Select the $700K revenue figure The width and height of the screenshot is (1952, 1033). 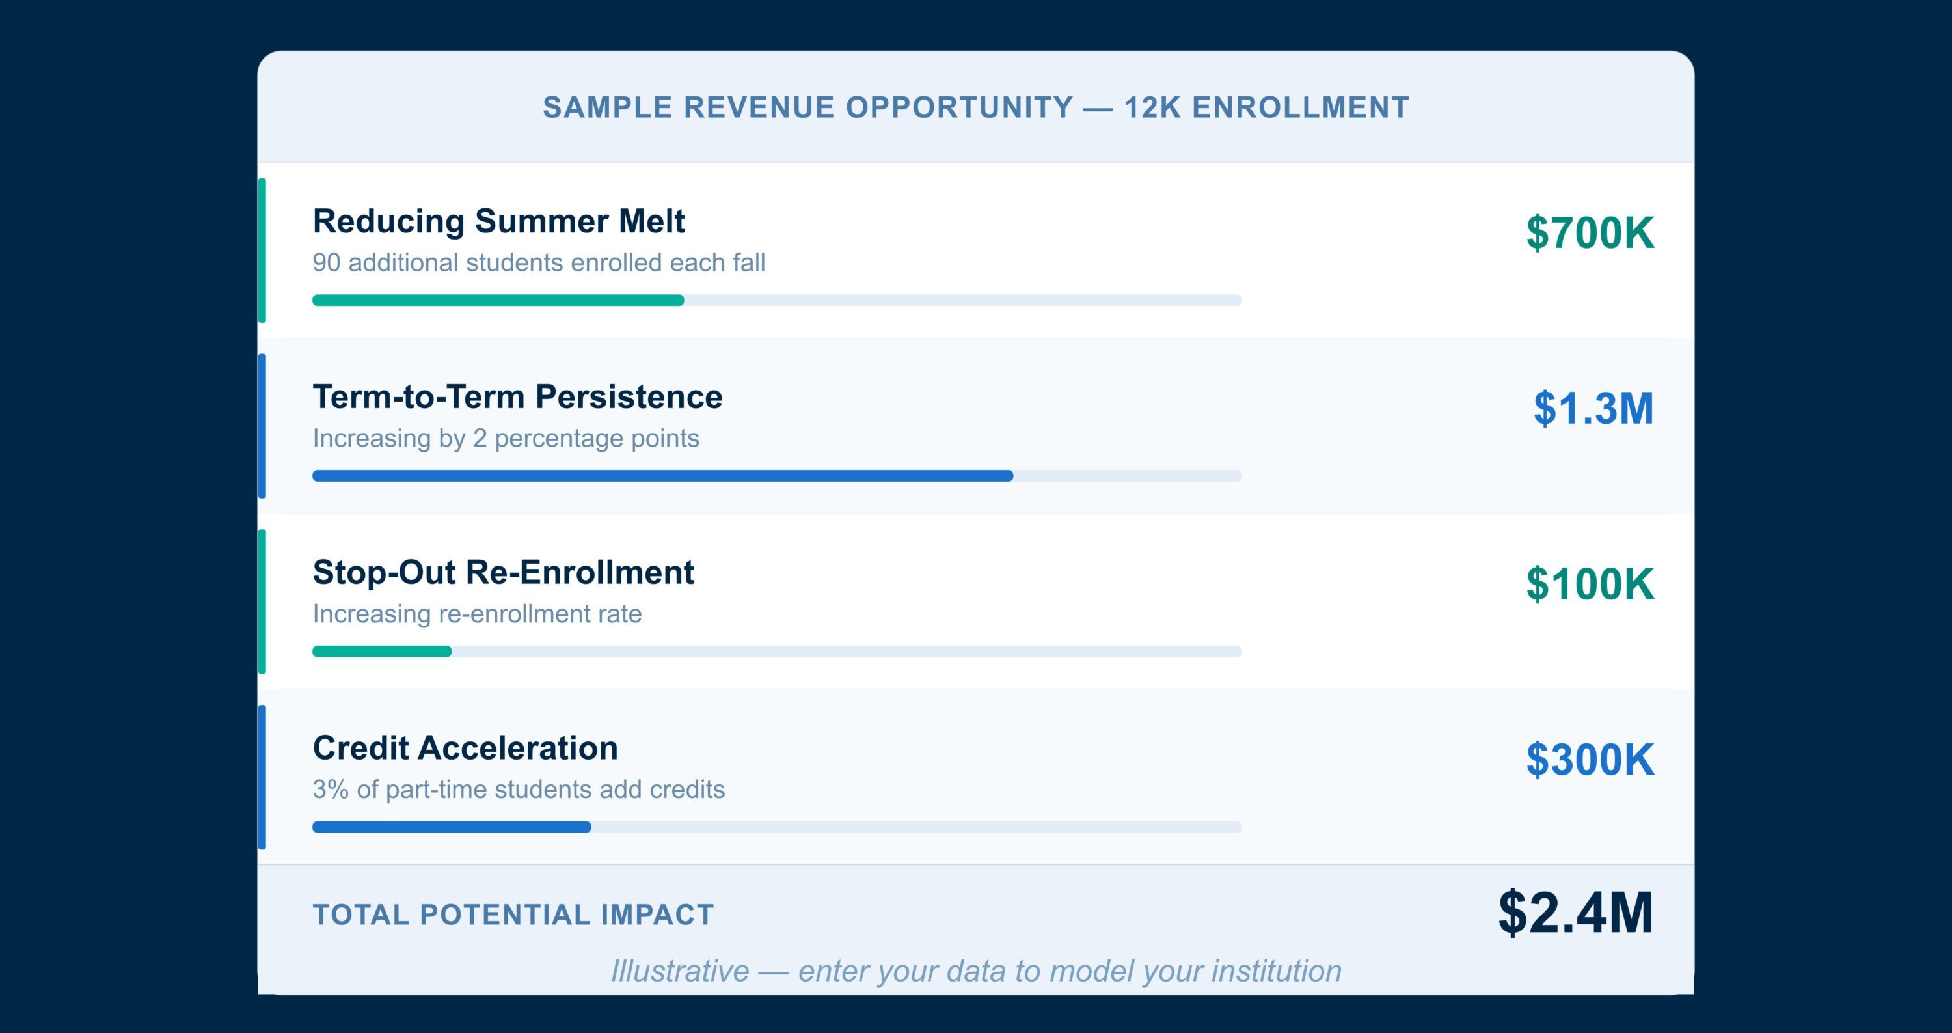(1590, 232)
